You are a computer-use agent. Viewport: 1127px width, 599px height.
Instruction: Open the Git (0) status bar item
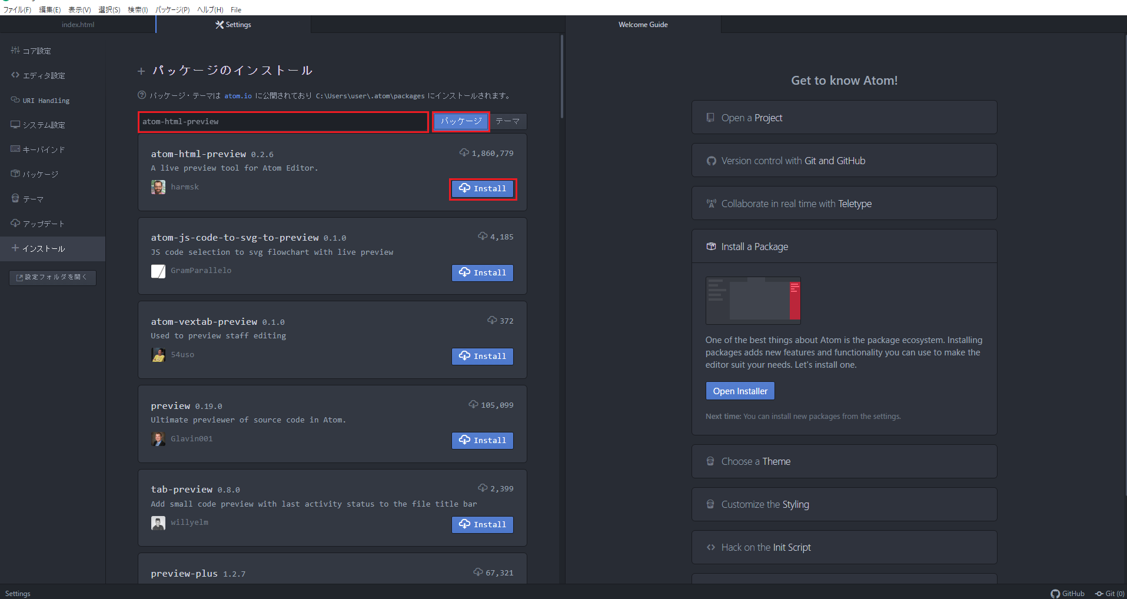1109,593
